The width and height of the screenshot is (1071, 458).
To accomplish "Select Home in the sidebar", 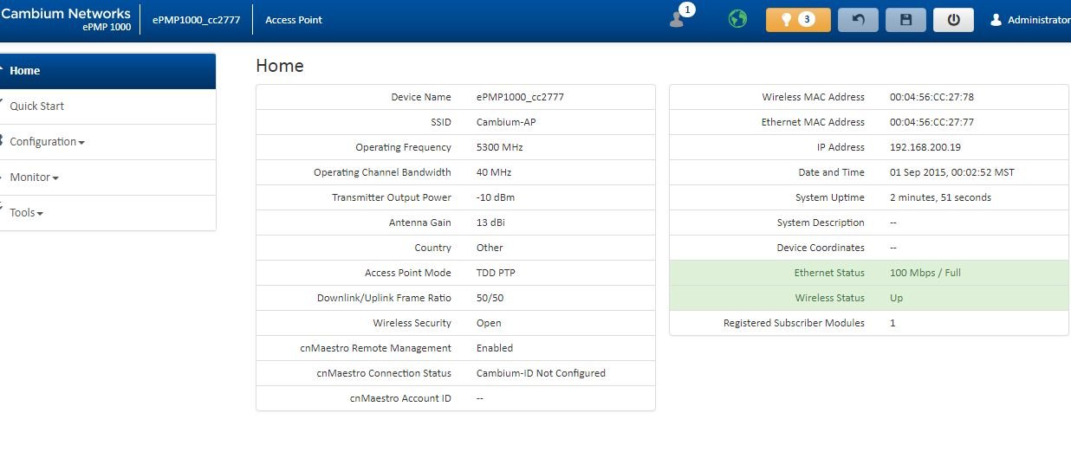I will tap(25, 71).
